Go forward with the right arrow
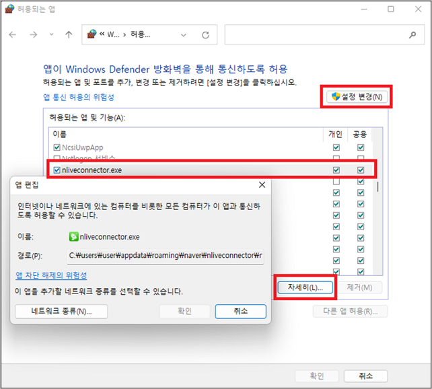The image size is (432, 389). click(34, 35)
